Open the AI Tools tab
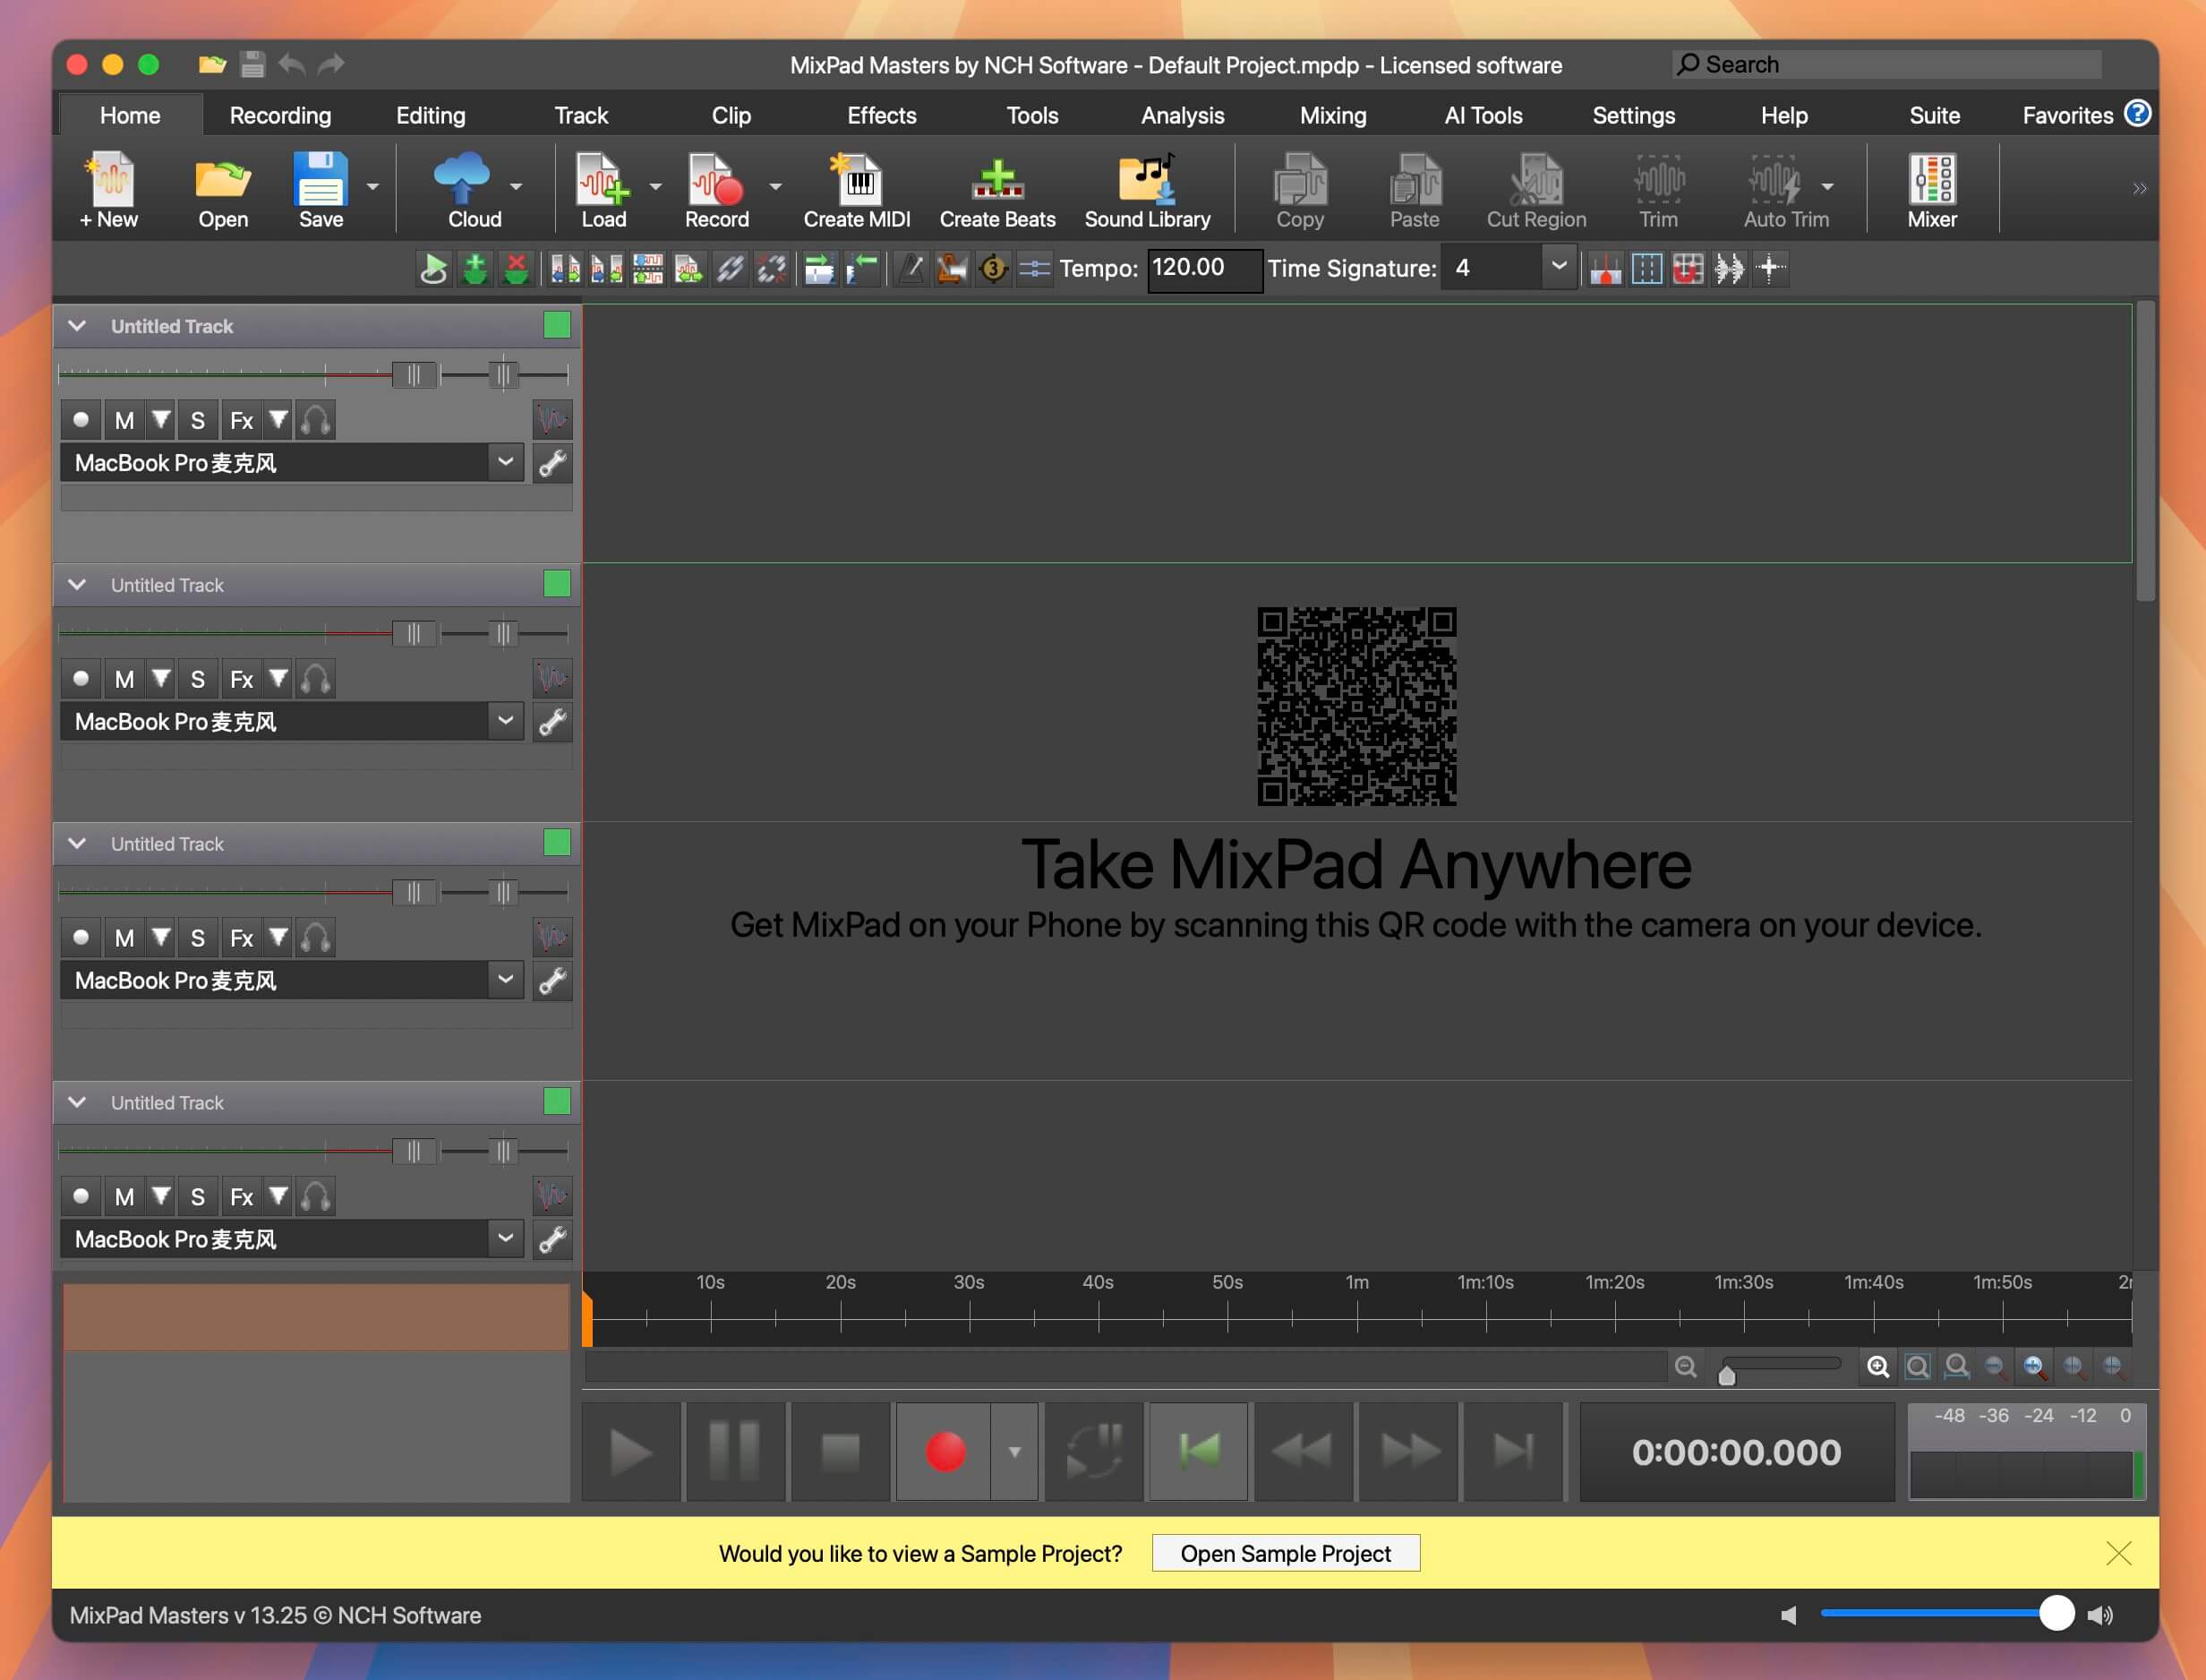 click(x=1483, y=115)
